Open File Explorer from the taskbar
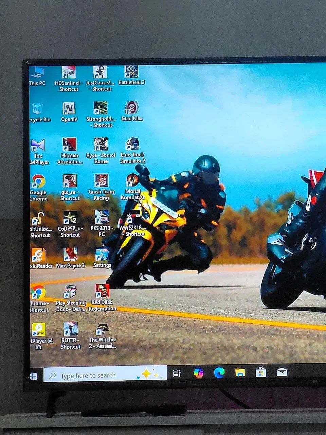This screenshot has width=326, height=435. (240, 372)
